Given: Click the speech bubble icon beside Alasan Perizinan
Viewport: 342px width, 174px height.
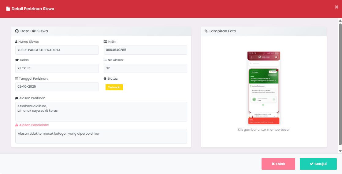Looking at the screenshot, I should (17, 98).
